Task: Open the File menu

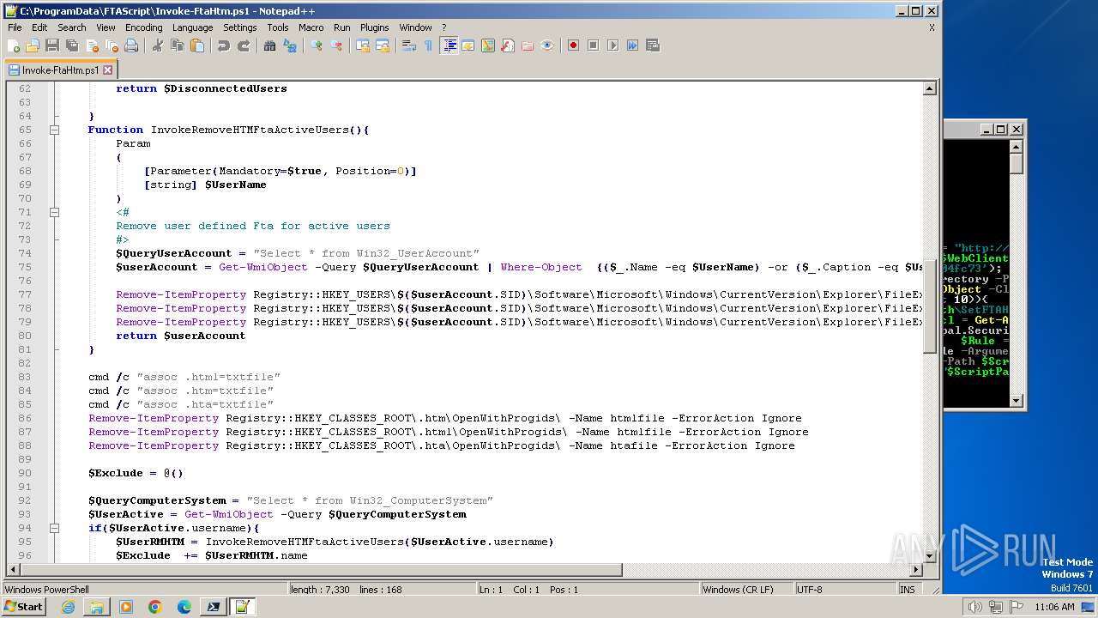Action: (x=15, y=27)
